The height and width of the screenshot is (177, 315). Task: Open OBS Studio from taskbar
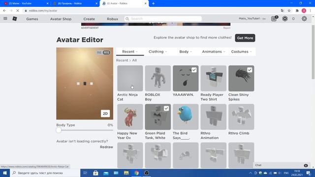pyautogui.click(x=147, y=173)
